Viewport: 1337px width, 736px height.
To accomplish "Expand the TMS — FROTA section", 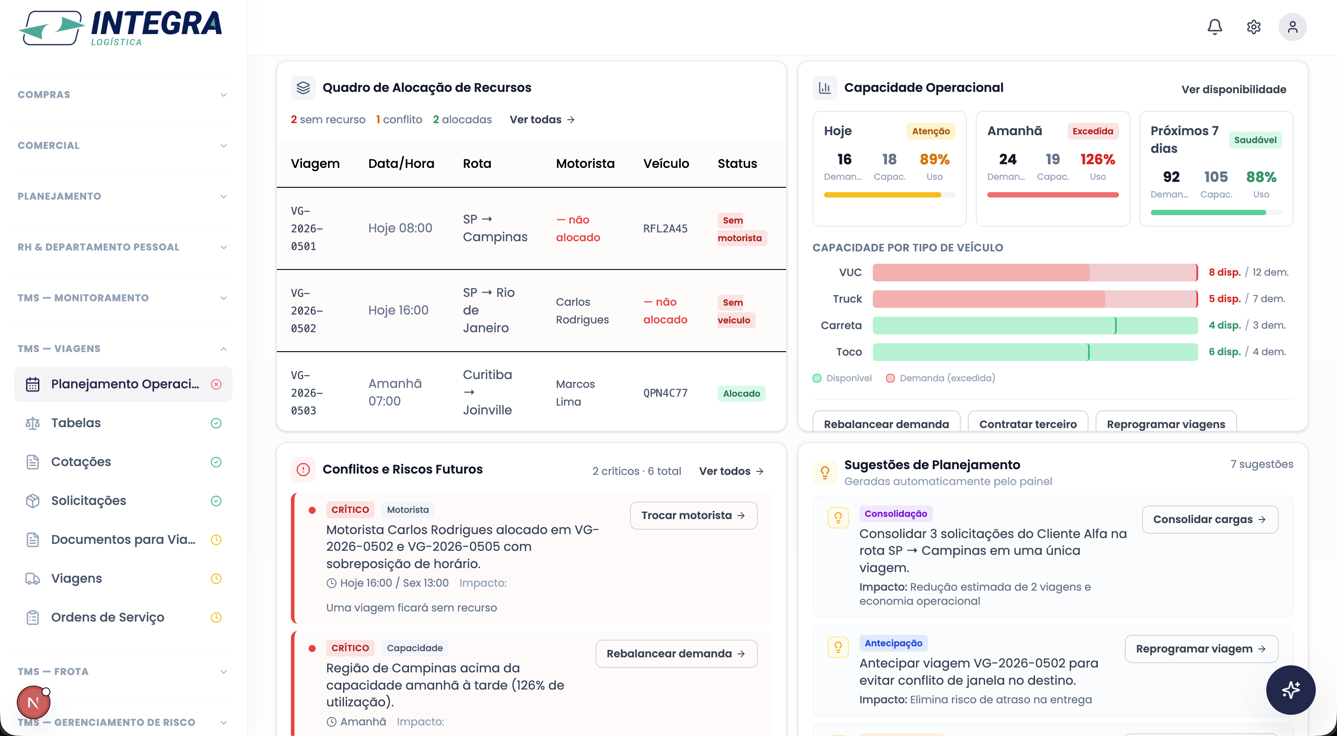I will click(x=123, y=671).
